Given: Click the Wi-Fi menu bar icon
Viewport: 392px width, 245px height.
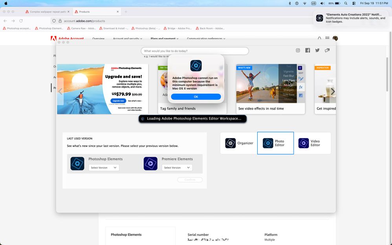Looking at the screenshot, I should (x=304, y=3).
